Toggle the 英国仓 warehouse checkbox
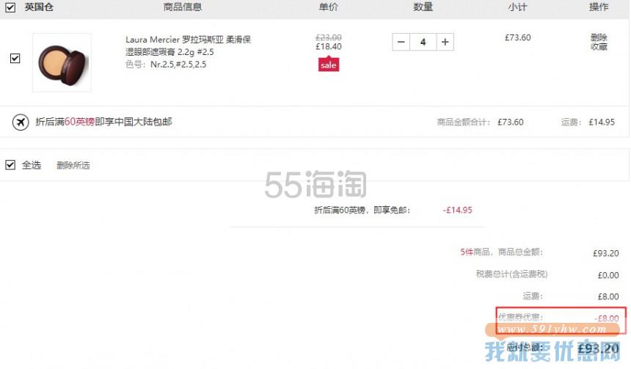 [10, 7]
